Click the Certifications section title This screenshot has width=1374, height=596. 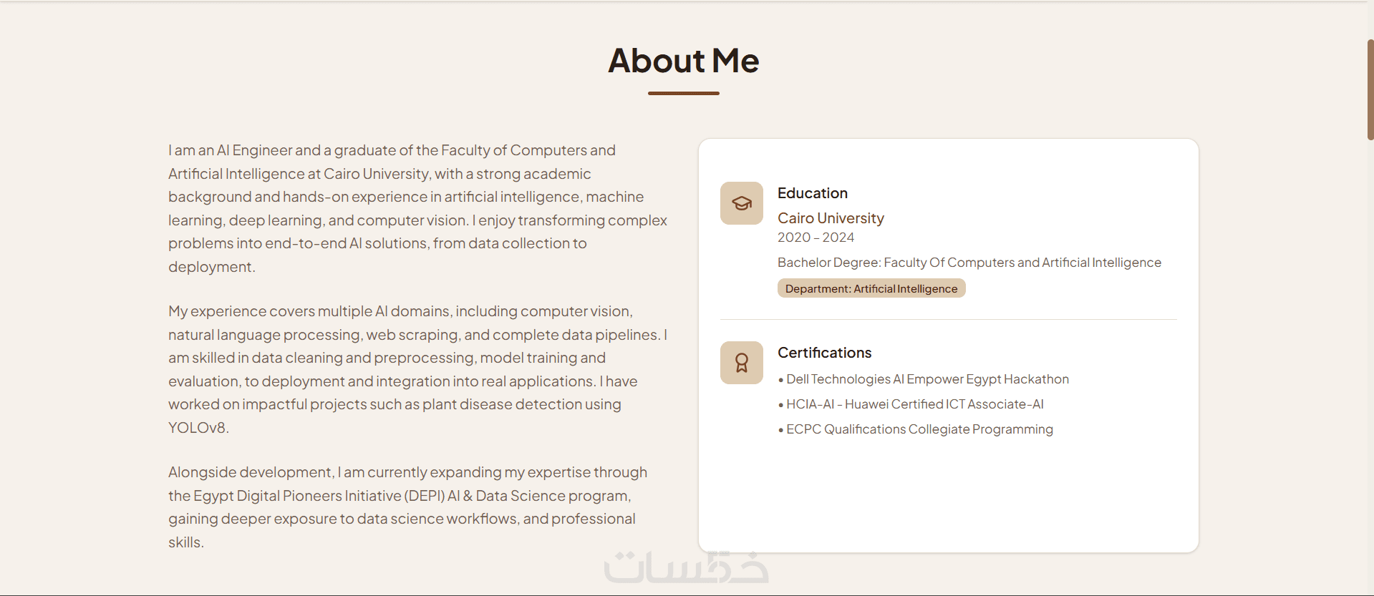[x=824, y=353]
